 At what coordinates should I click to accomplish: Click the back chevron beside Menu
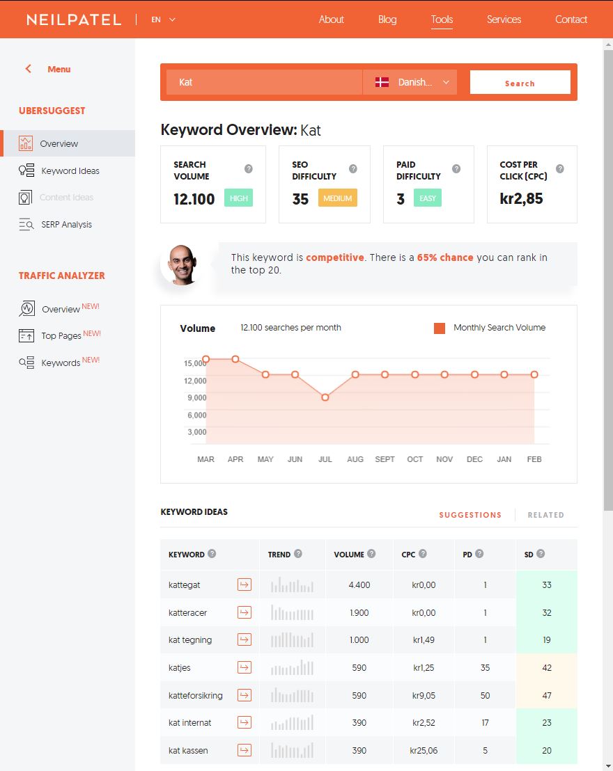(28, 69)
